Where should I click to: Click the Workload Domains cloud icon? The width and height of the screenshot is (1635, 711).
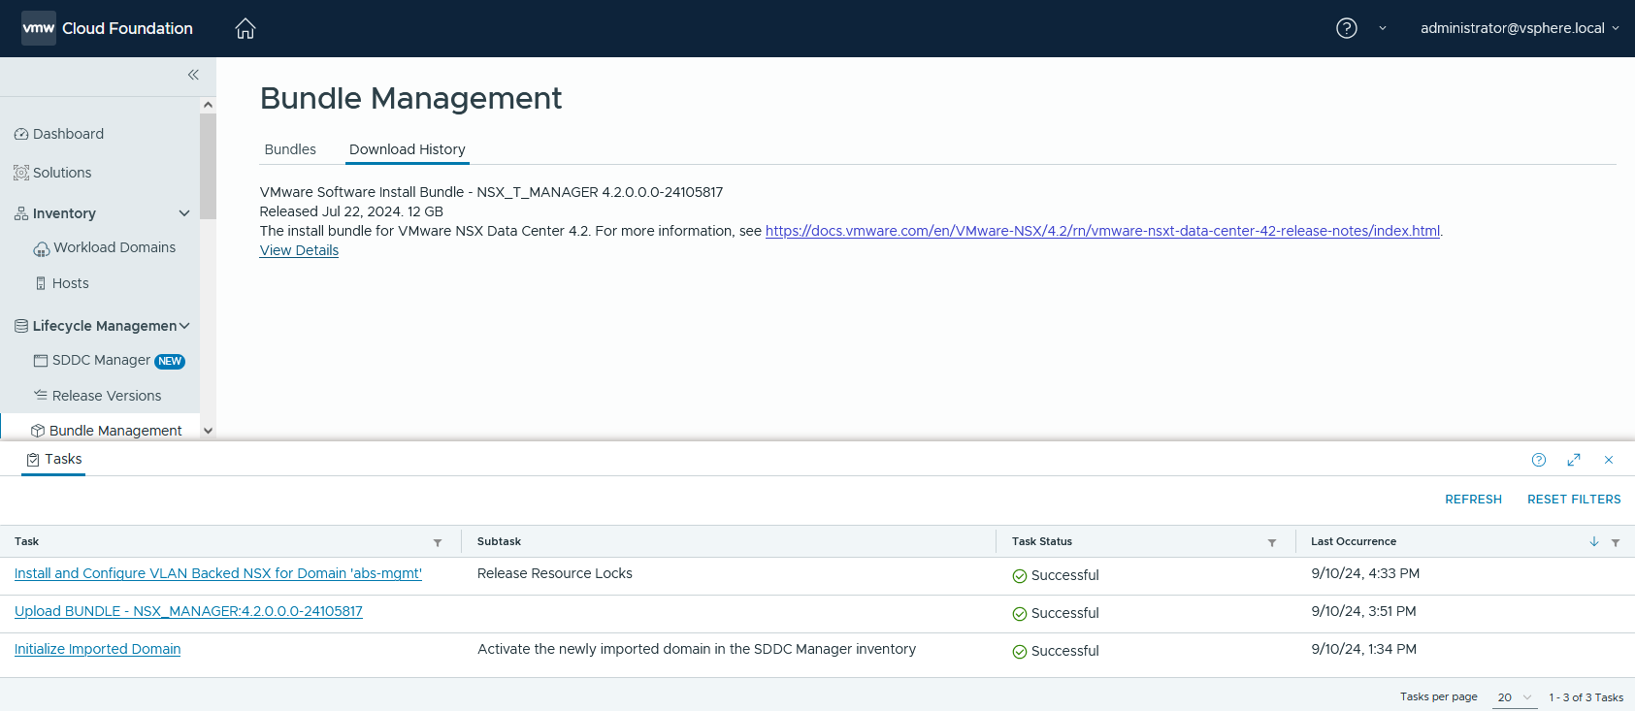(x=41, y=249)
